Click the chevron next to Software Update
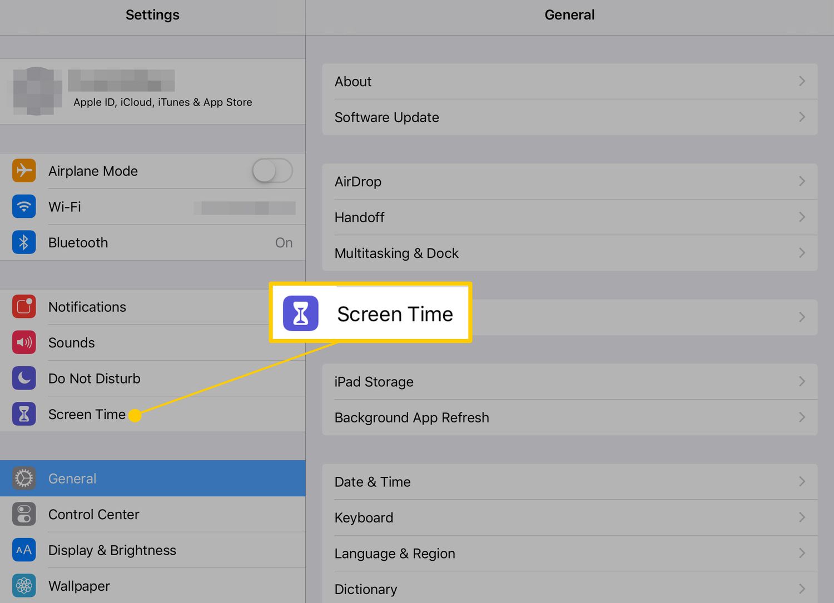The image size is (834, 603). (x=802, y=117)
